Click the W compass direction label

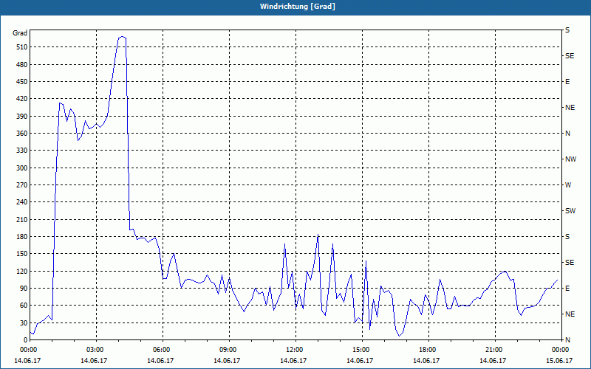coord(568,185)
